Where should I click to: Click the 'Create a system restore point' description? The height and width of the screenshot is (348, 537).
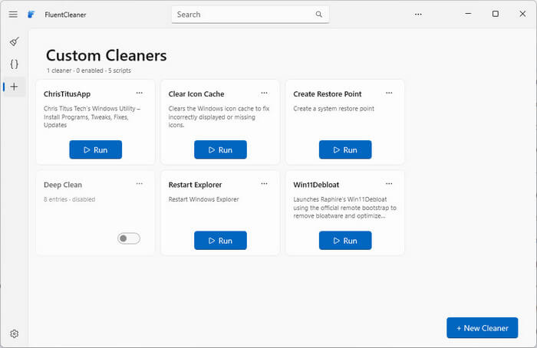334,109
